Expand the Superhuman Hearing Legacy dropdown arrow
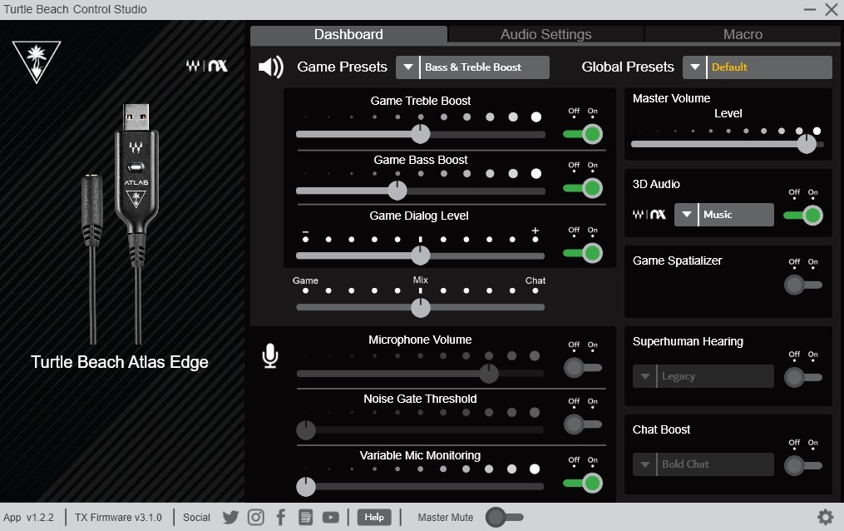This screenshot has height=531, width=844. 644,376
